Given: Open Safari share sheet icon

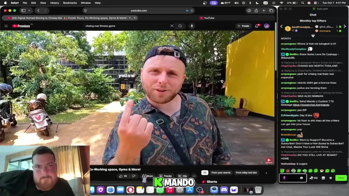Looking at the screenshot, I should [x=256, y=11].
